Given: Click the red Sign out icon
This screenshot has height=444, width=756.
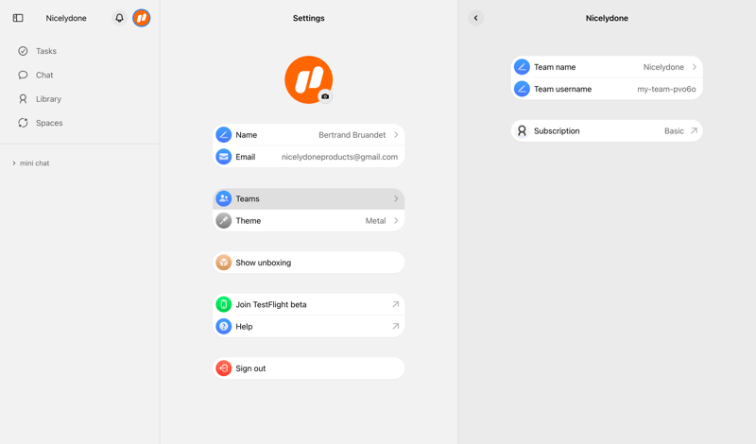Looking at the screenshot, I should pyautogui.click(x=223, y=368).
